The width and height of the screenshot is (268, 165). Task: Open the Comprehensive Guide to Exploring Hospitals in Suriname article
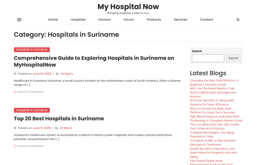[x=94, y=61]
